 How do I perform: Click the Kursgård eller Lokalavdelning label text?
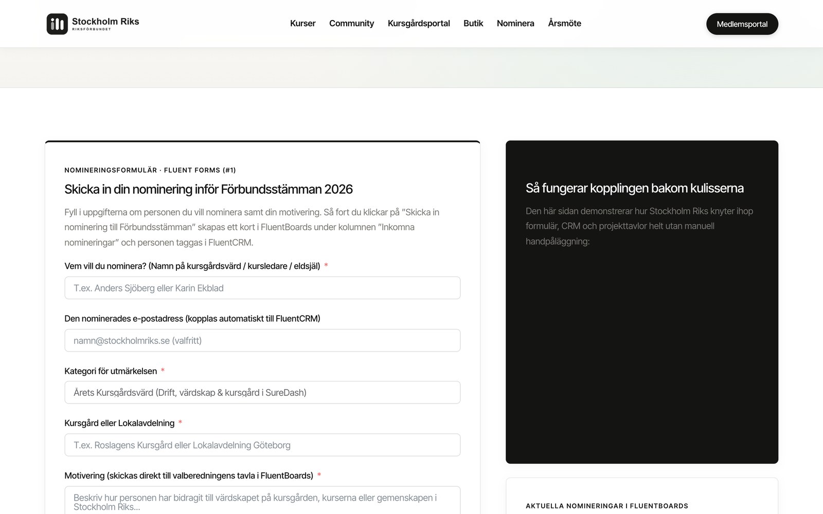click(x=119, y=423)
